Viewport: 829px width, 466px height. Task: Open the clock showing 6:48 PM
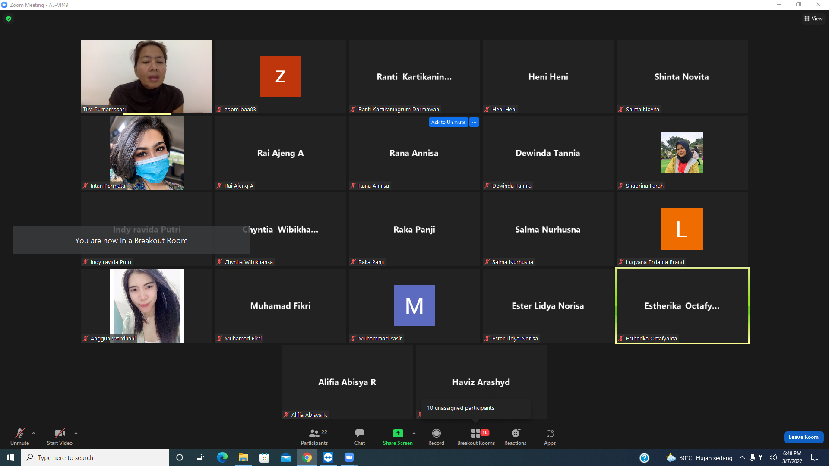(792, 457)
